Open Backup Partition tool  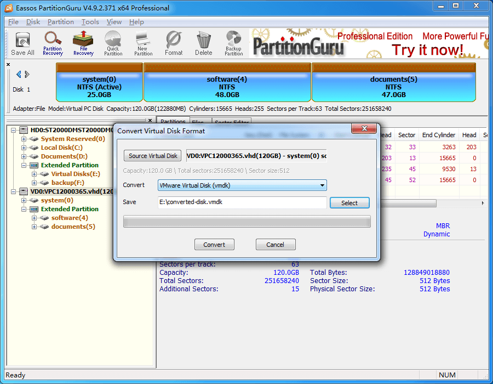pyautogui.click(x=233, y=44)
